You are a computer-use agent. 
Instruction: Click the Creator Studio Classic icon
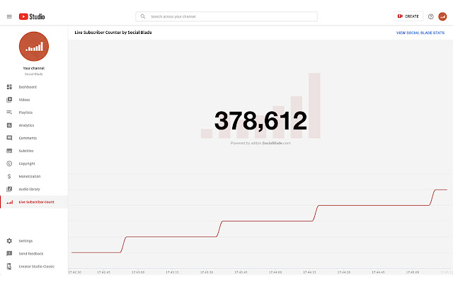pyautogui.click(x=9, y=266)
